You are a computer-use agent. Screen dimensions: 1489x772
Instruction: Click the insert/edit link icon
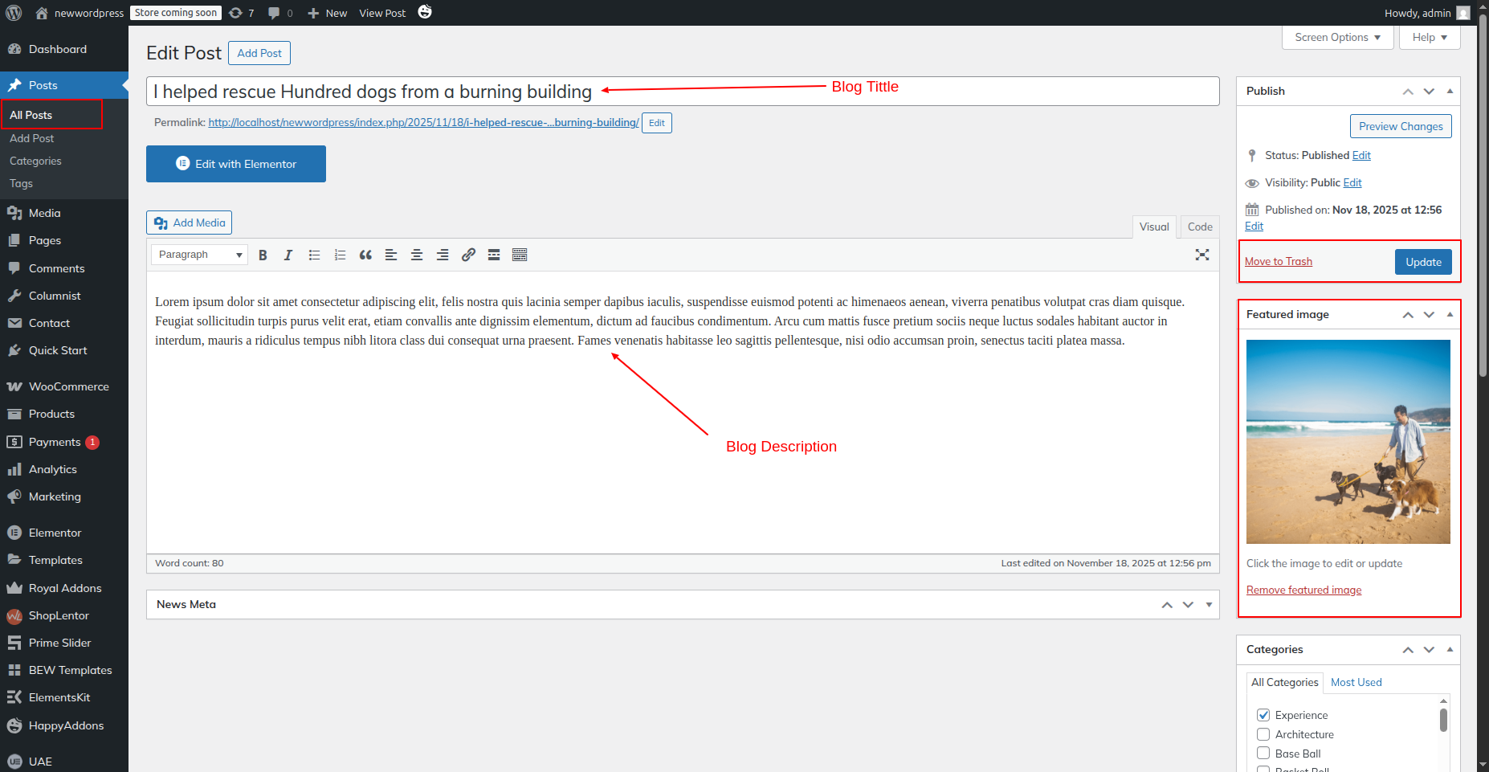coord(468,255)
